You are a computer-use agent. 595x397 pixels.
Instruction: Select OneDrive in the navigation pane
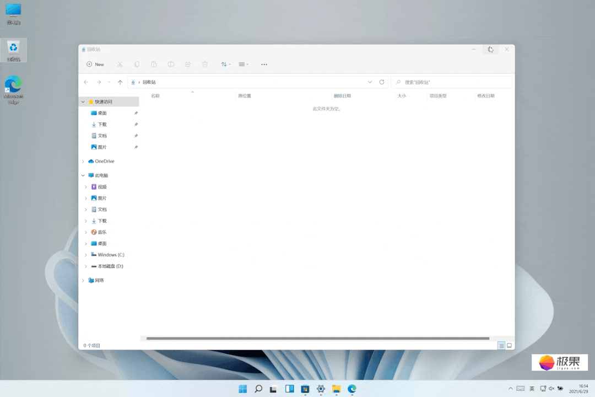point(101,162)
